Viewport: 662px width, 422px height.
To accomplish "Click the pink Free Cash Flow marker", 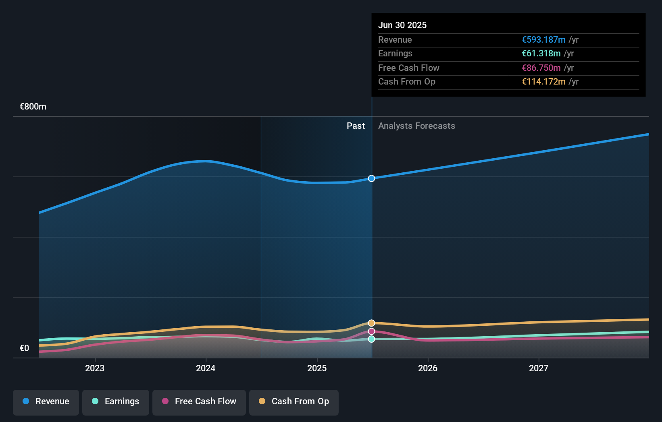I will pos(371,331).
